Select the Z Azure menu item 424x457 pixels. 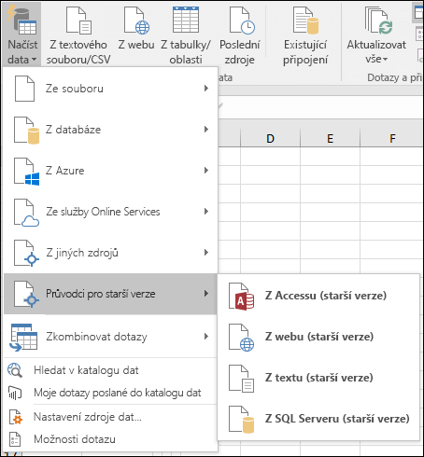[x=110, y=171]
